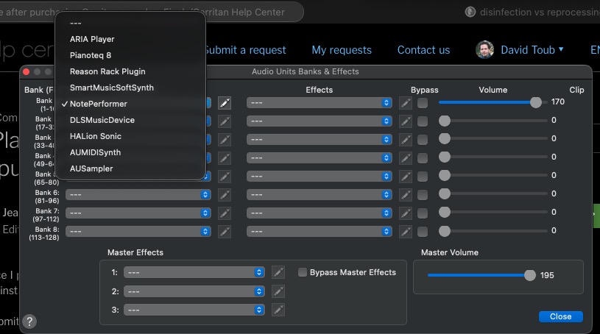This screenshot has width=600, height=334.
Task: Click the Bank 8 instrument edit pencil icon
Action: click(225, 230)
